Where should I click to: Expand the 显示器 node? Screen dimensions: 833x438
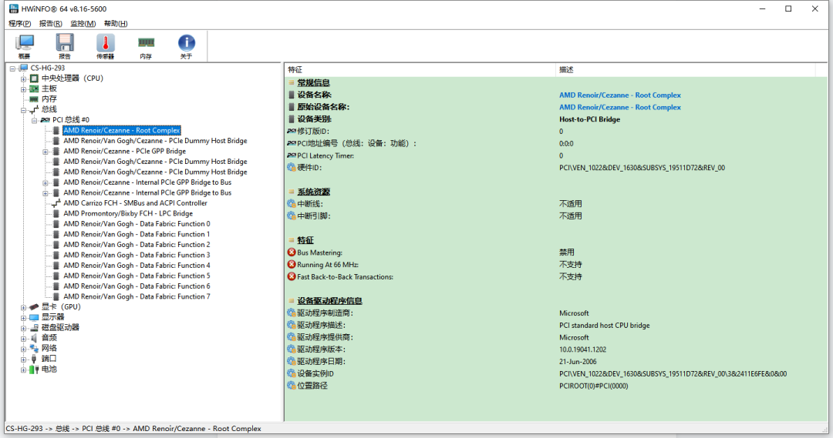click(x=23, y=318)
